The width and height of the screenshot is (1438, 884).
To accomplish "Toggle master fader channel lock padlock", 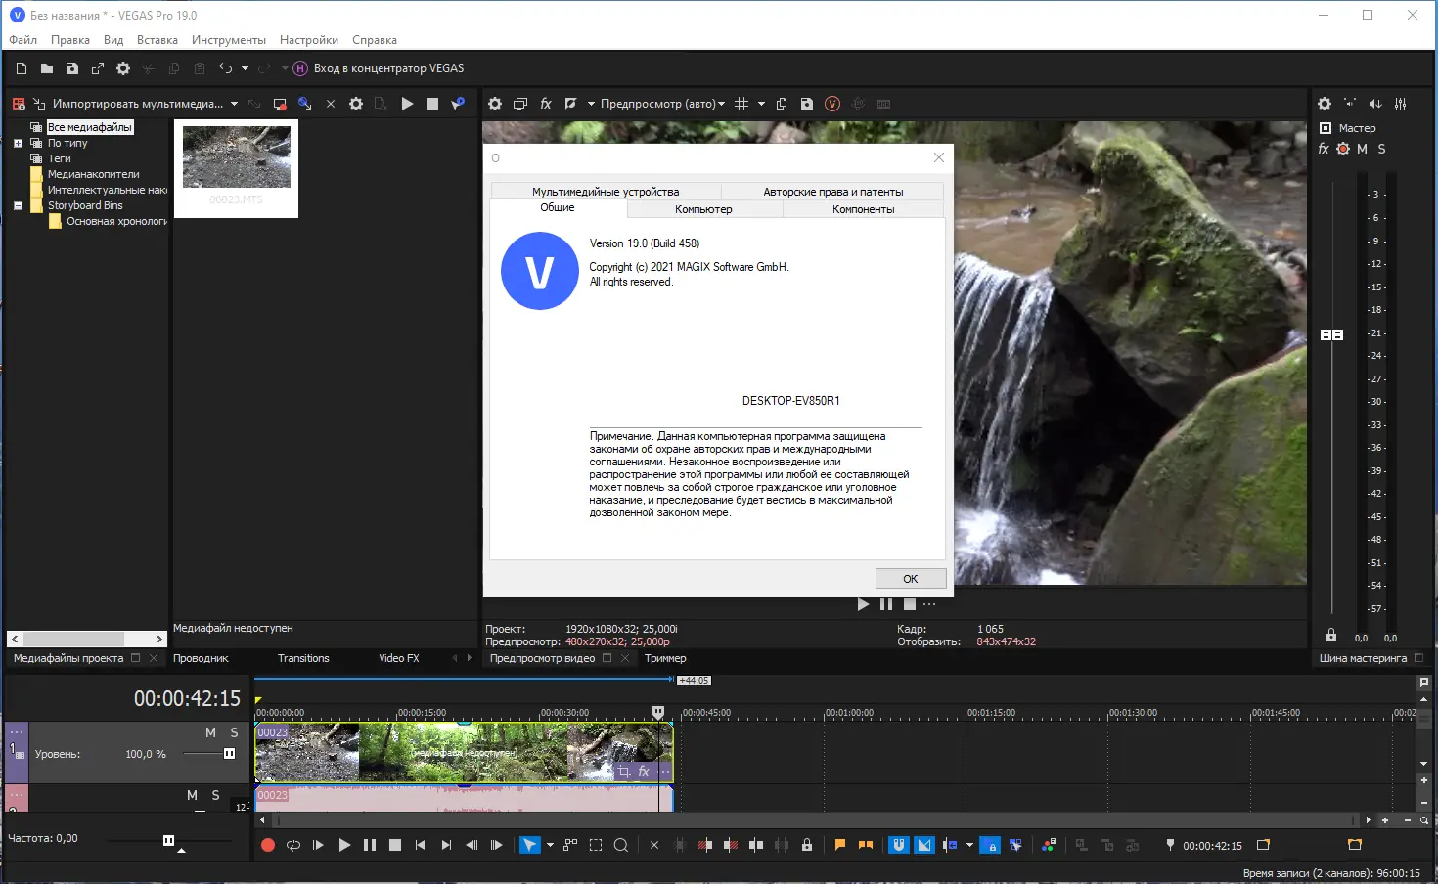I will tap(1331, 635).
